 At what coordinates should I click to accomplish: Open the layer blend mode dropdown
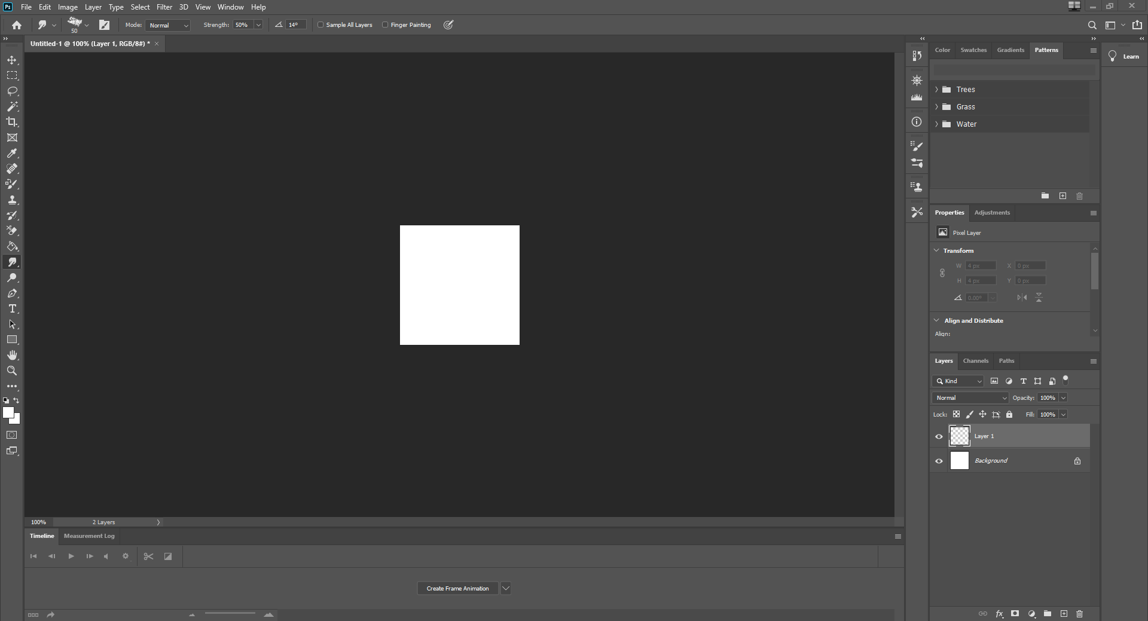click(970, 397)
